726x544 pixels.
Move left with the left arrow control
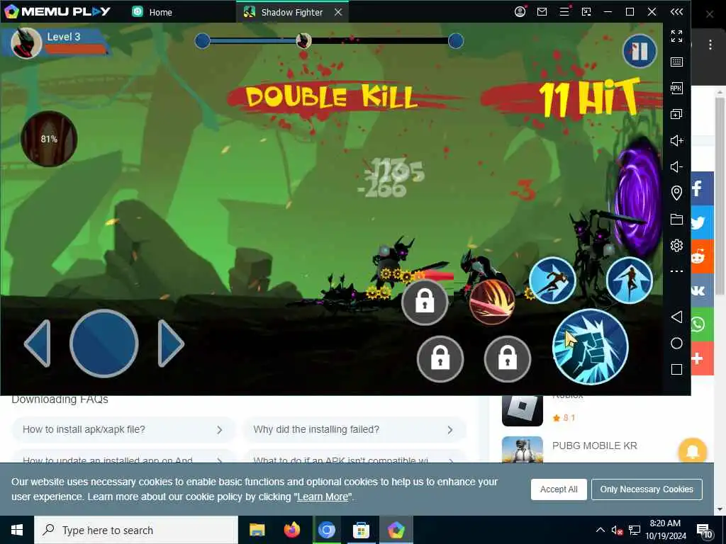pyautogui.click(x=38, y=344)
